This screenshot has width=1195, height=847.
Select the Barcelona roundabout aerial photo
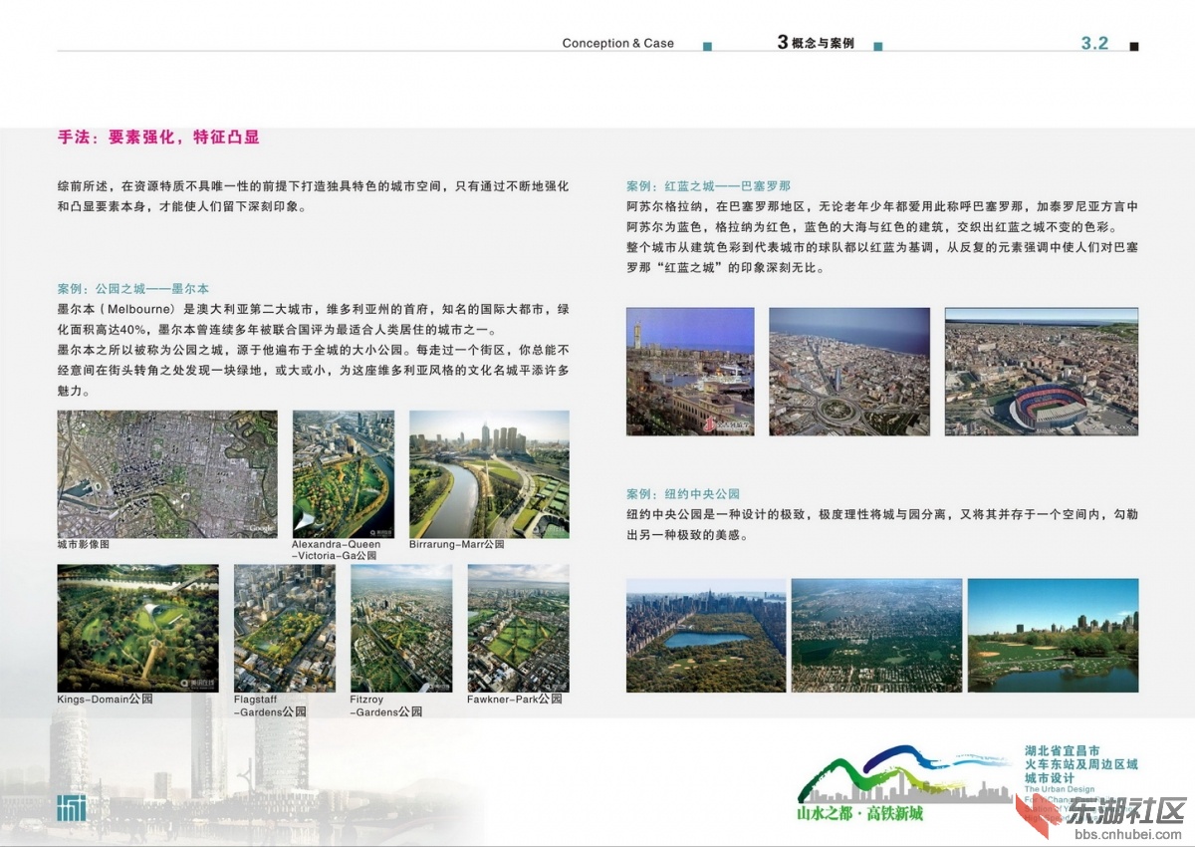849,372
